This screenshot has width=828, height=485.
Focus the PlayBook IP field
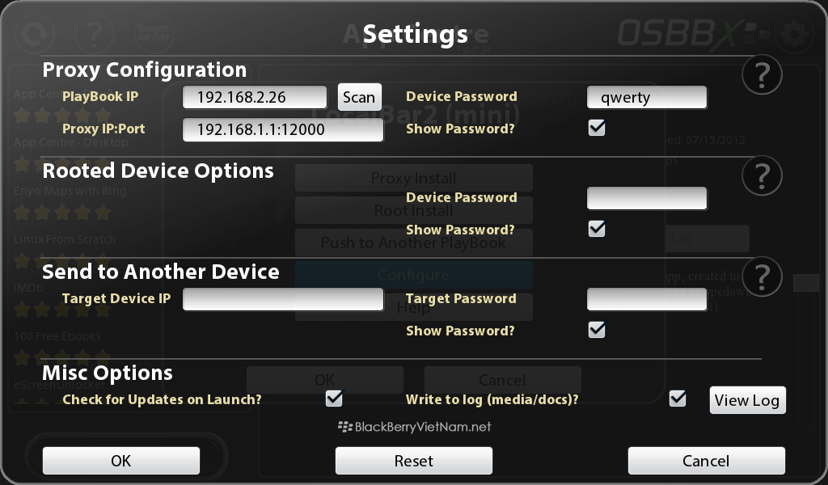click(255, 97)
